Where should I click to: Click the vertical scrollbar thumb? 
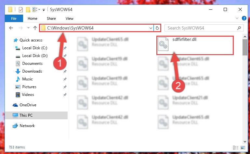(x=245, y=47)
